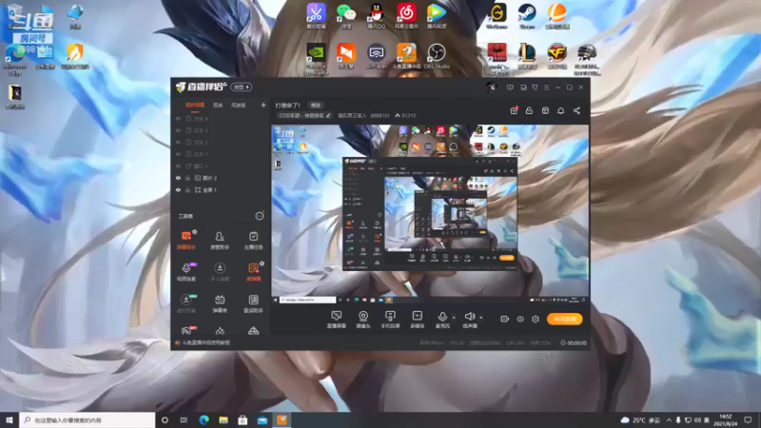Open the microphone voice-link tool in toolbox

tap(186, 272)
